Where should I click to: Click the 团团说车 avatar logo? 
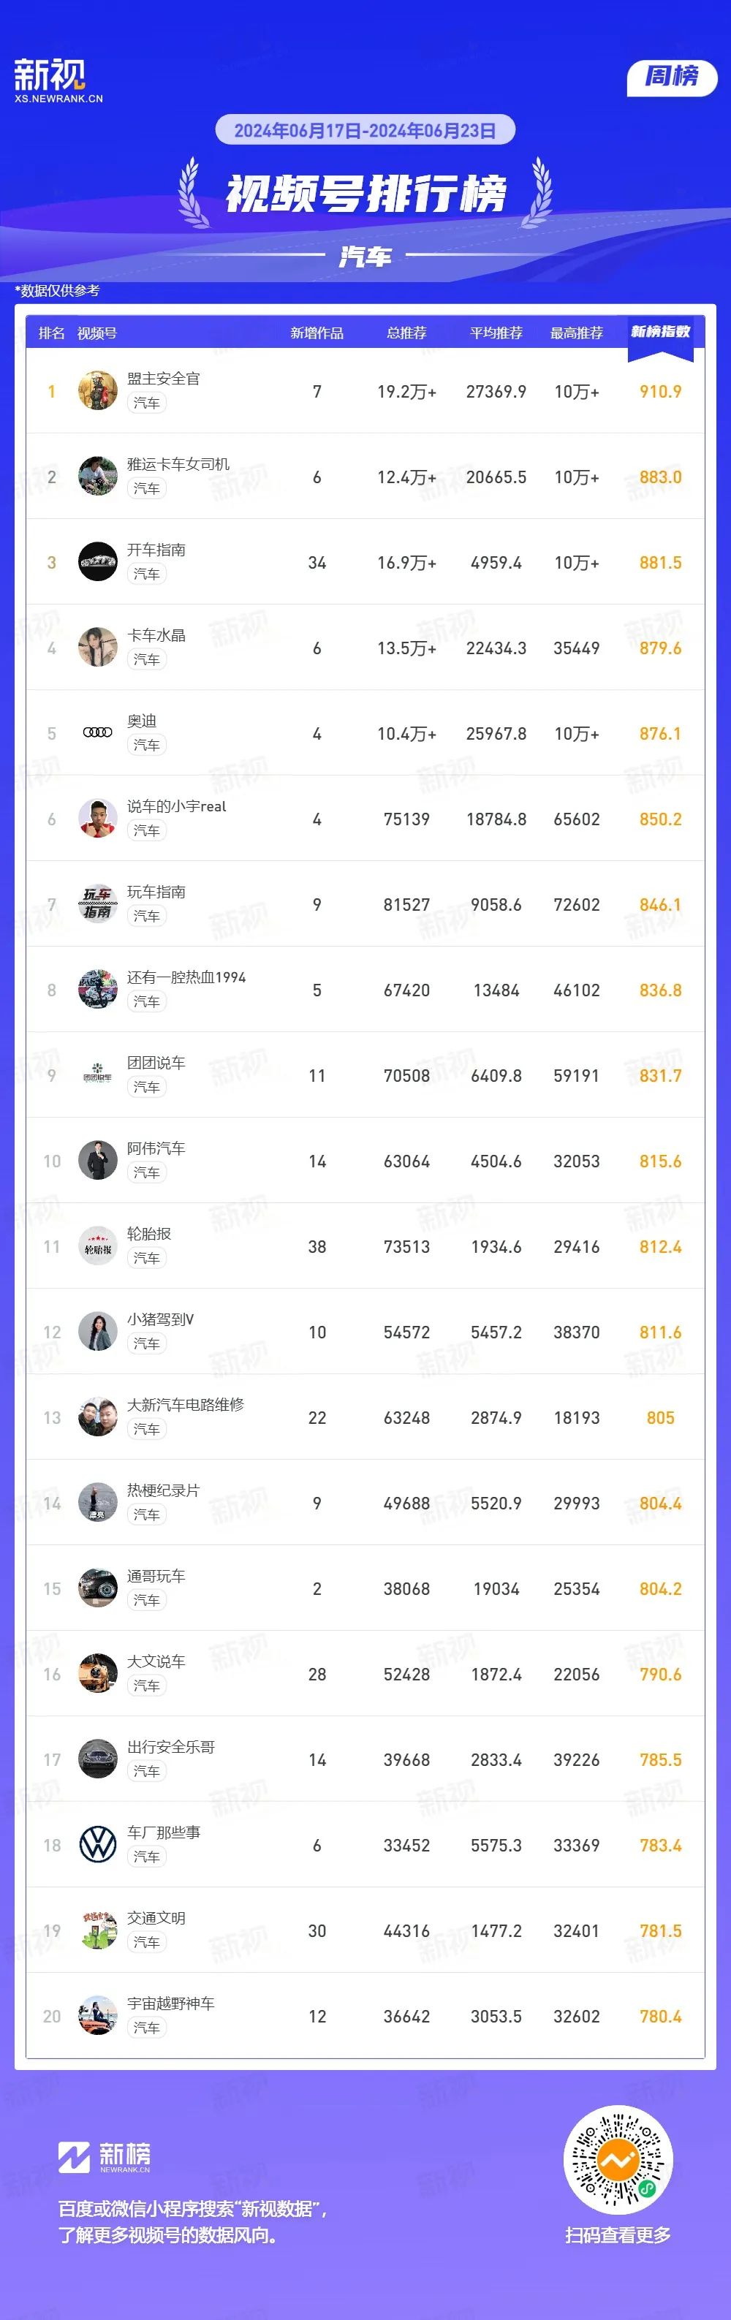pyautogui.click(x=97, y=1074)
